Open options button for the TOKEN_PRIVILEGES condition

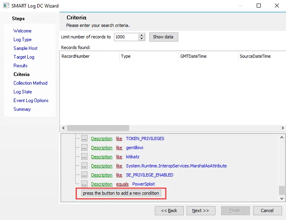84,138
